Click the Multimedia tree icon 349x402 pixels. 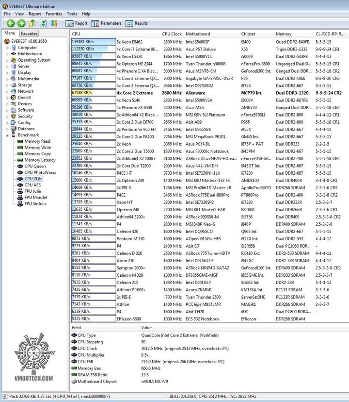(x=14, y=79)
